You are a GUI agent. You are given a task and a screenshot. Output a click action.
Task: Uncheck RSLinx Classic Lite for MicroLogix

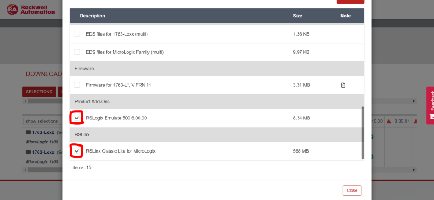point(77,151)
